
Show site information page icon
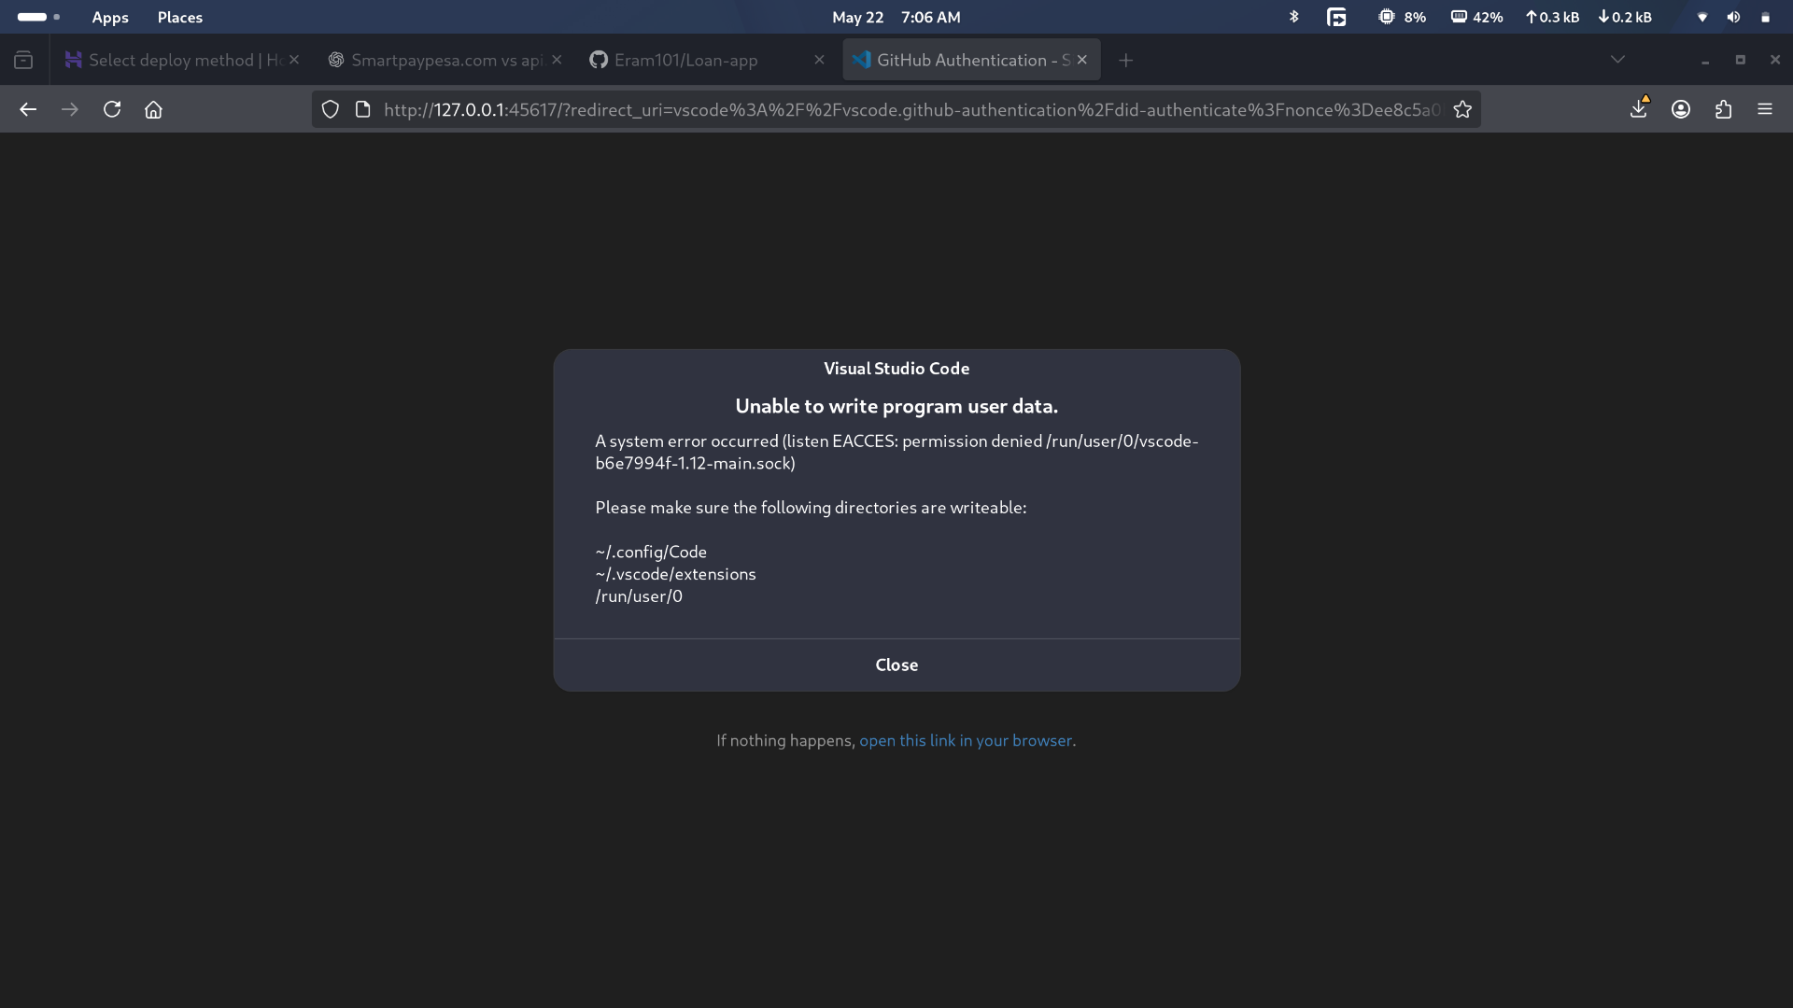[x=363, y=109]
